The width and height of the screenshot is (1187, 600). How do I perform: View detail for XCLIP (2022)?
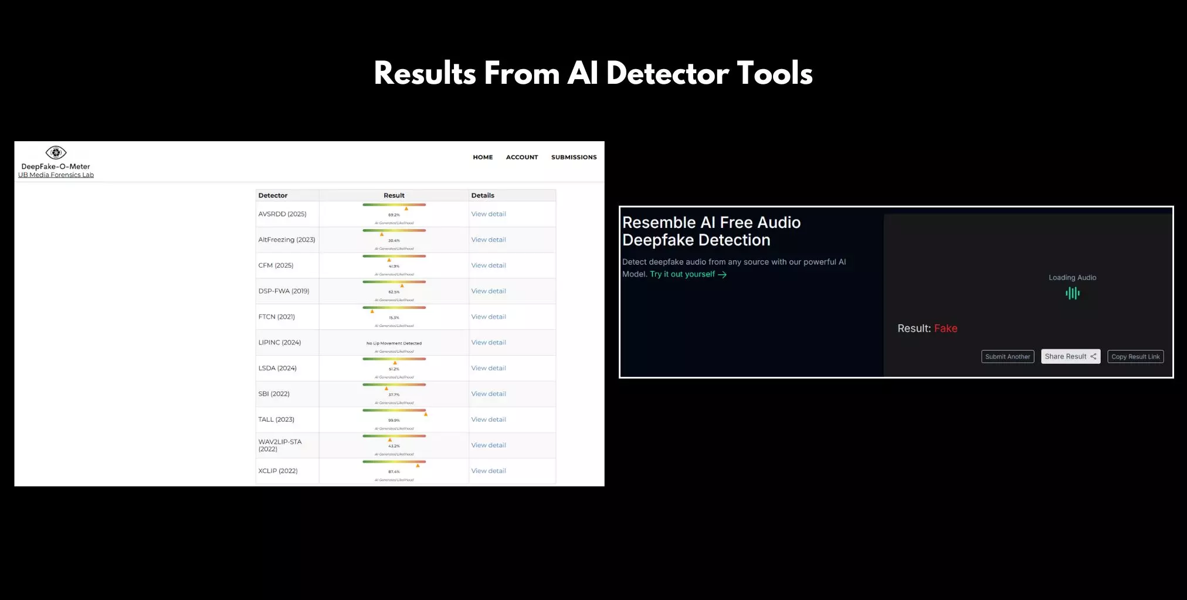point(489,471)
